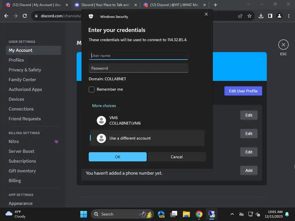Close the Windows Security dialog with X

(x=206, y=14)
